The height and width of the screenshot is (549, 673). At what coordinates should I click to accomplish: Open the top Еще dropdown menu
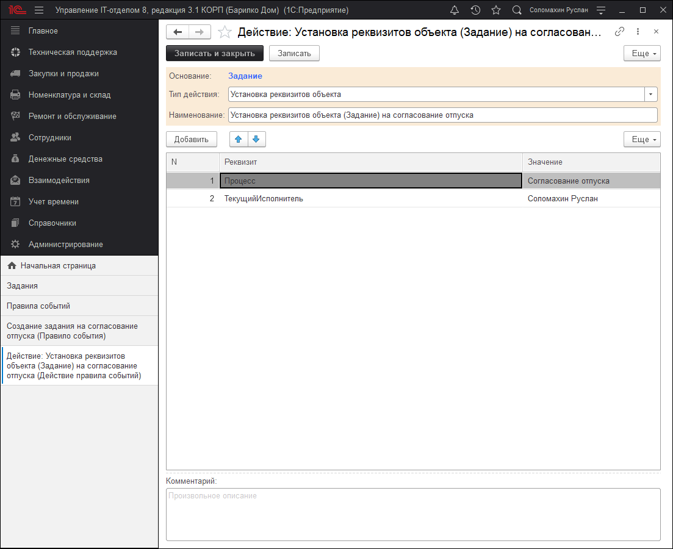pyautogui.click(x=642, y=54)
